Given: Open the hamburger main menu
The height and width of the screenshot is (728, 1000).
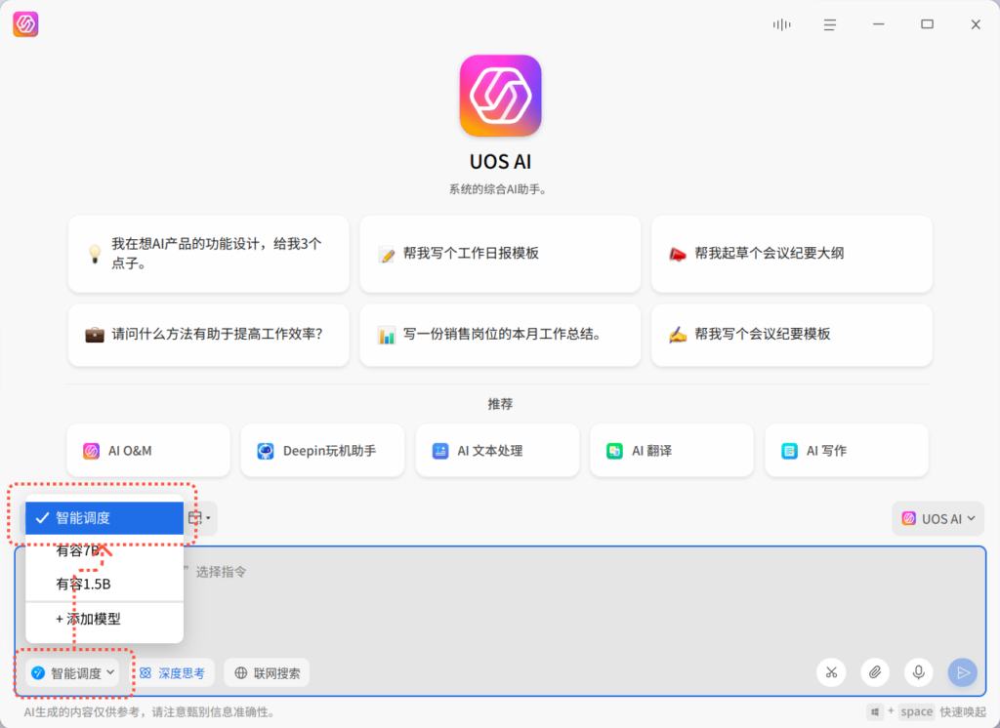Looking at the screenshot, I should (x=829, y=24).
